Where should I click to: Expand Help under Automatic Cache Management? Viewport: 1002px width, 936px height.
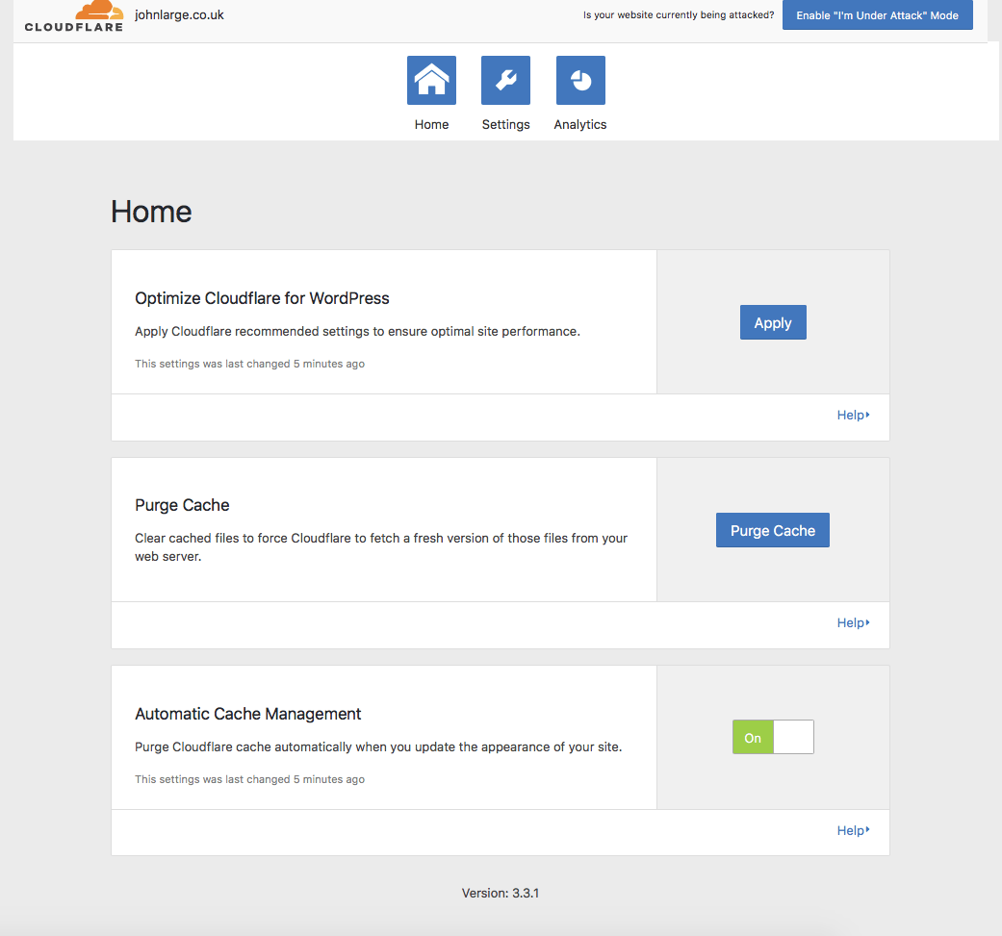tap(853, 830)
